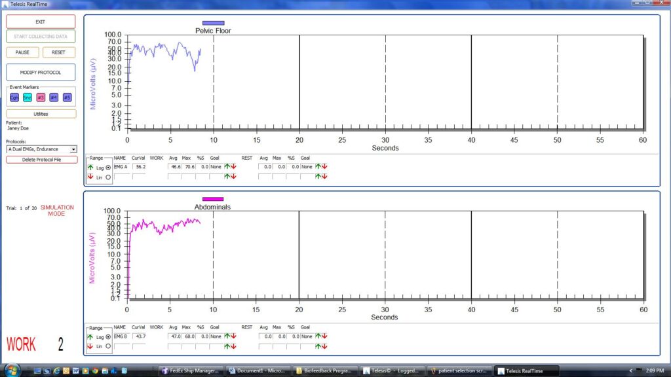
Task: Trigger event marker #4
Action: coord(54,97)
